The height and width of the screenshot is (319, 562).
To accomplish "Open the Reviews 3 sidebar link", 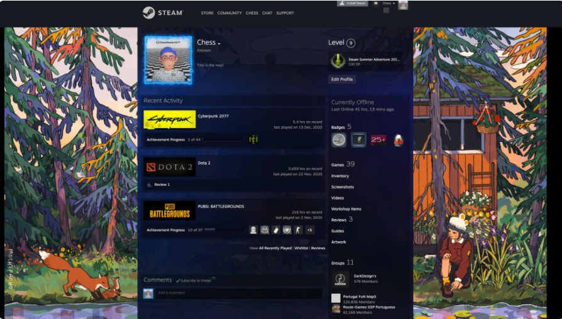I will pyautogui.click(x=341, y=219).
